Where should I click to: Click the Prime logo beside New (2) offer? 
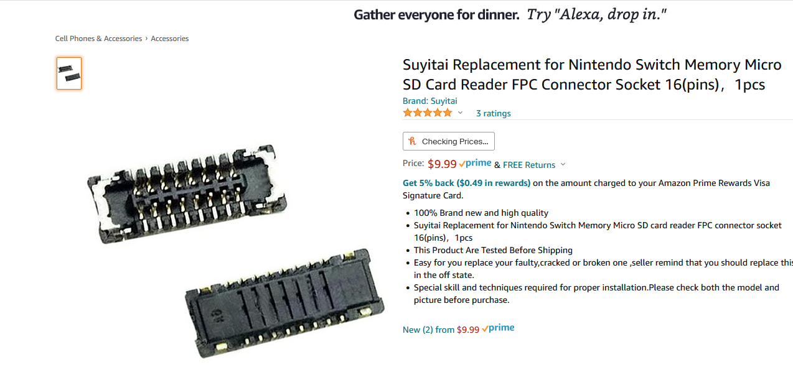click(x=498, y=328)
